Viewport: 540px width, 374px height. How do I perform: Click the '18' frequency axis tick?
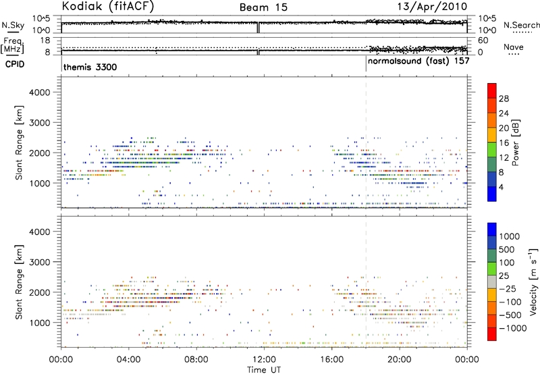pos(45,41)
